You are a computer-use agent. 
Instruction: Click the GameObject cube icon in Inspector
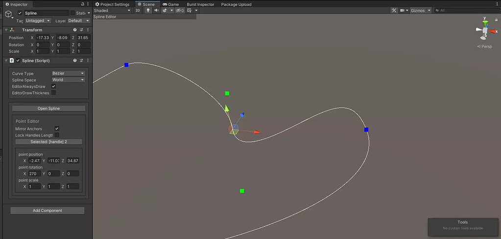click(9, 14)
